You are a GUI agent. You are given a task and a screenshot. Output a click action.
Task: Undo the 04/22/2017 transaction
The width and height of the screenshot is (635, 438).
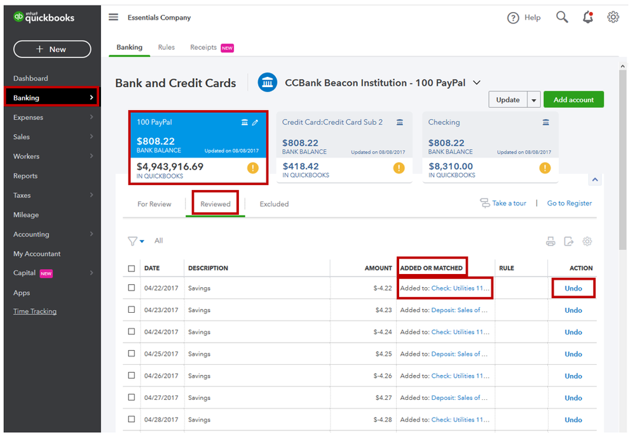[x=573, y=288]
